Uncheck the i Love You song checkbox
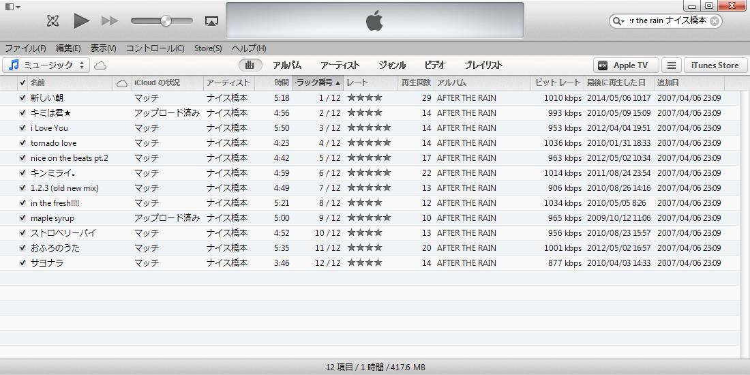Viewport: 750px width, 375px height. [x=22, y=128]
